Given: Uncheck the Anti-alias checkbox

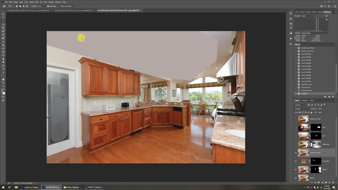Looking at the screenshot, I should point(48,6).
